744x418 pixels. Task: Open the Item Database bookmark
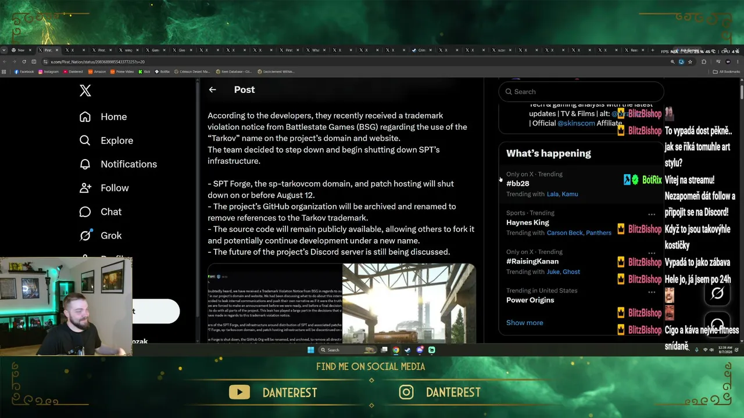pos(234,72)
